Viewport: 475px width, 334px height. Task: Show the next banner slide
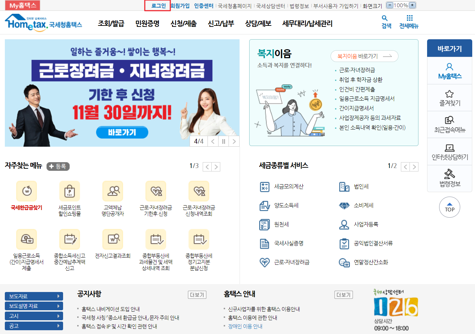[x=234, y=141]
